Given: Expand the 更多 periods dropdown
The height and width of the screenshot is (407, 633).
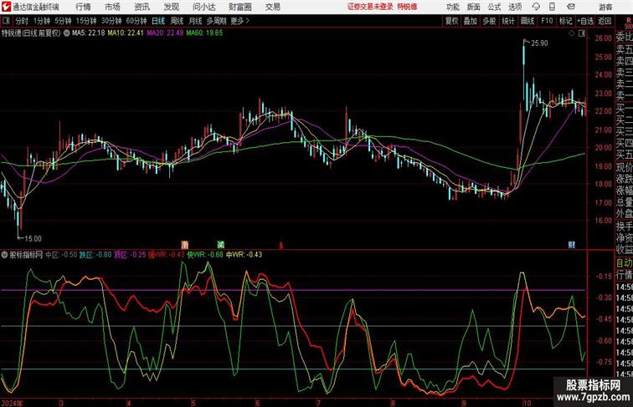Looking at the screenshot, I should (x=239, y=21).
